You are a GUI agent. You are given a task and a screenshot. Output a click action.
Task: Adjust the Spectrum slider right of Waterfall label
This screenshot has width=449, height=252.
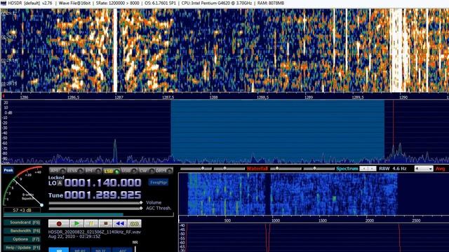[286, 169]
